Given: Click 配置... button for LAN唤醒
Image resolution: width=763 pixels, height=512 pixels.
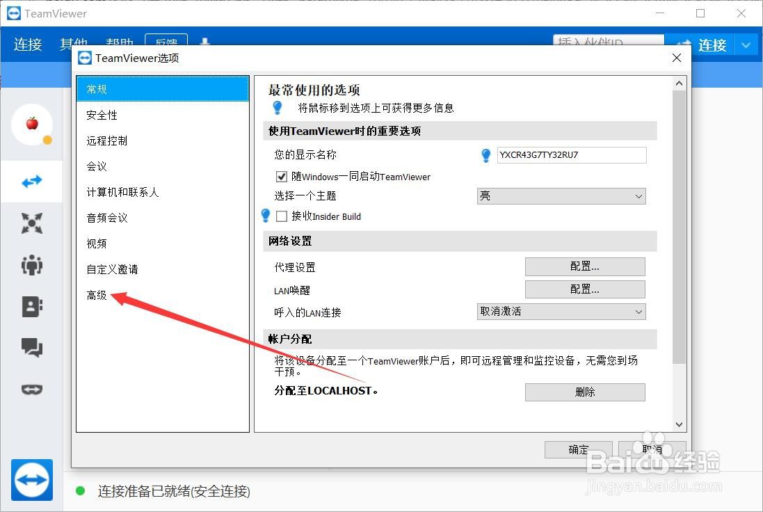Looking at the screenshot, I should pos(585,289).
